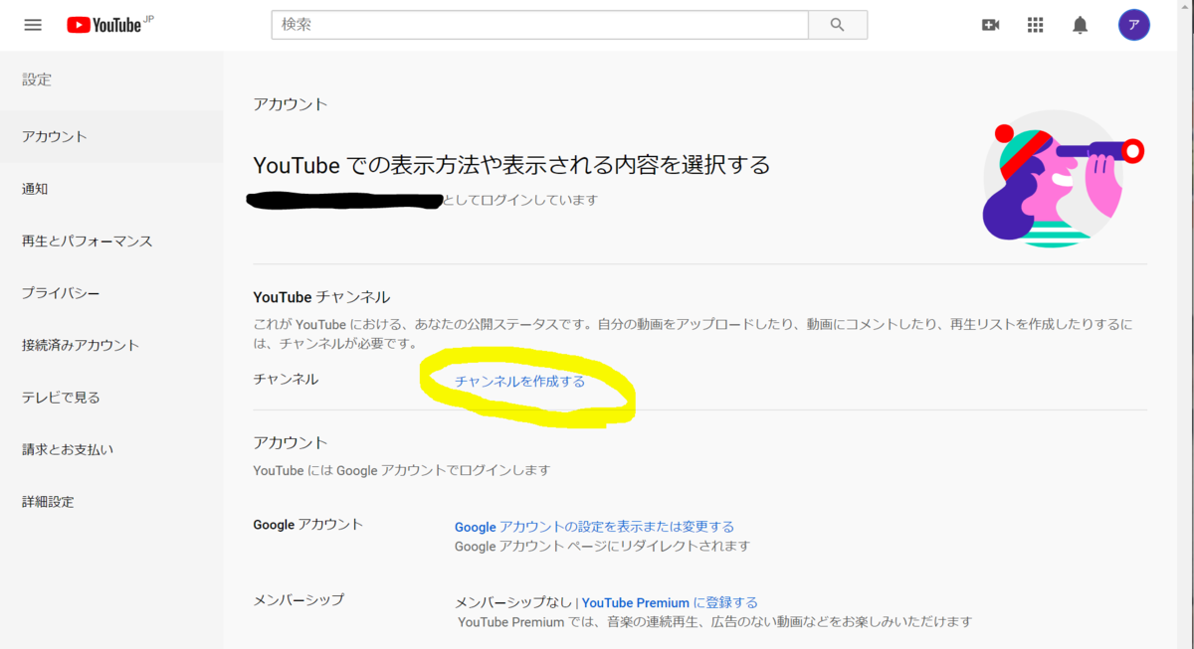Click the チャンネル row label
Viewport: 1194px width, 649px height.
point(286,379)
